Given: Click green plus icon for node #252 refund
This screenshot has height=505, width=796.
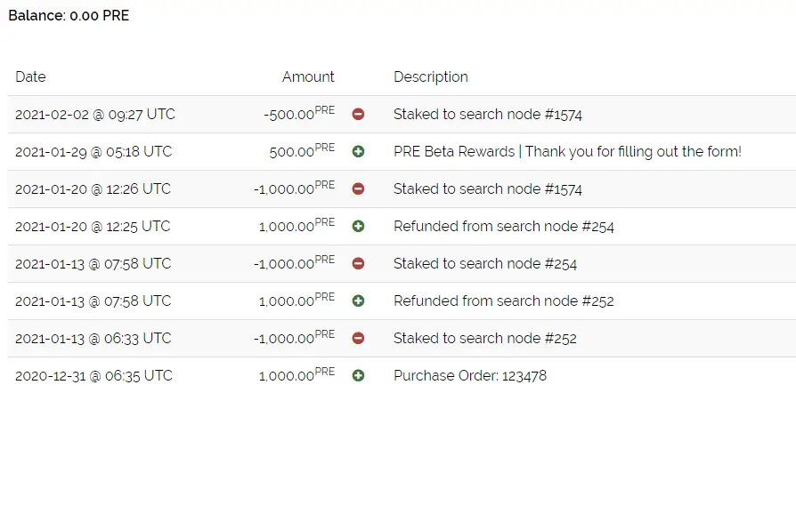Looking at the screenshot, I should [358, 301].
